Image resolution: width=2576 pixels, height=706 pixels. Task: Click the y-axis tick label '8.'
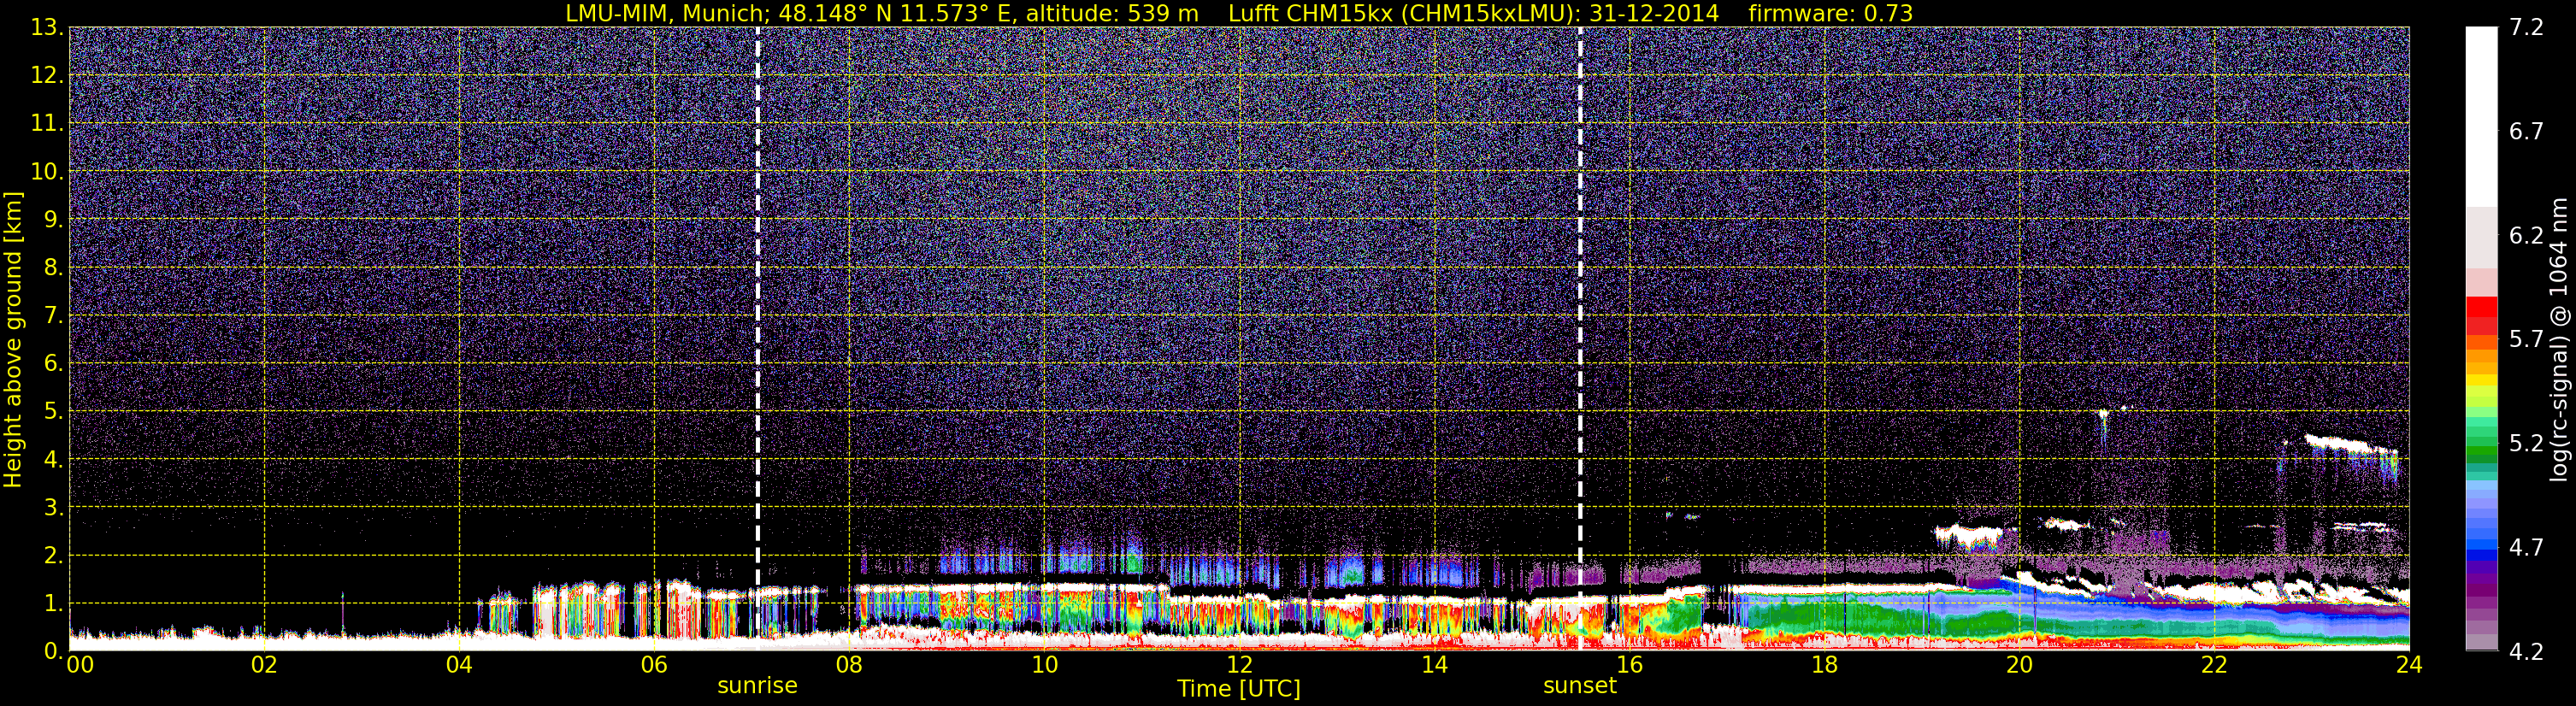click(53, 267)
